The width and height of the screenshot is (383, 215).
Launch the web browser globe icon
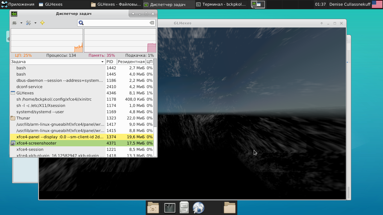click(198, 208)
